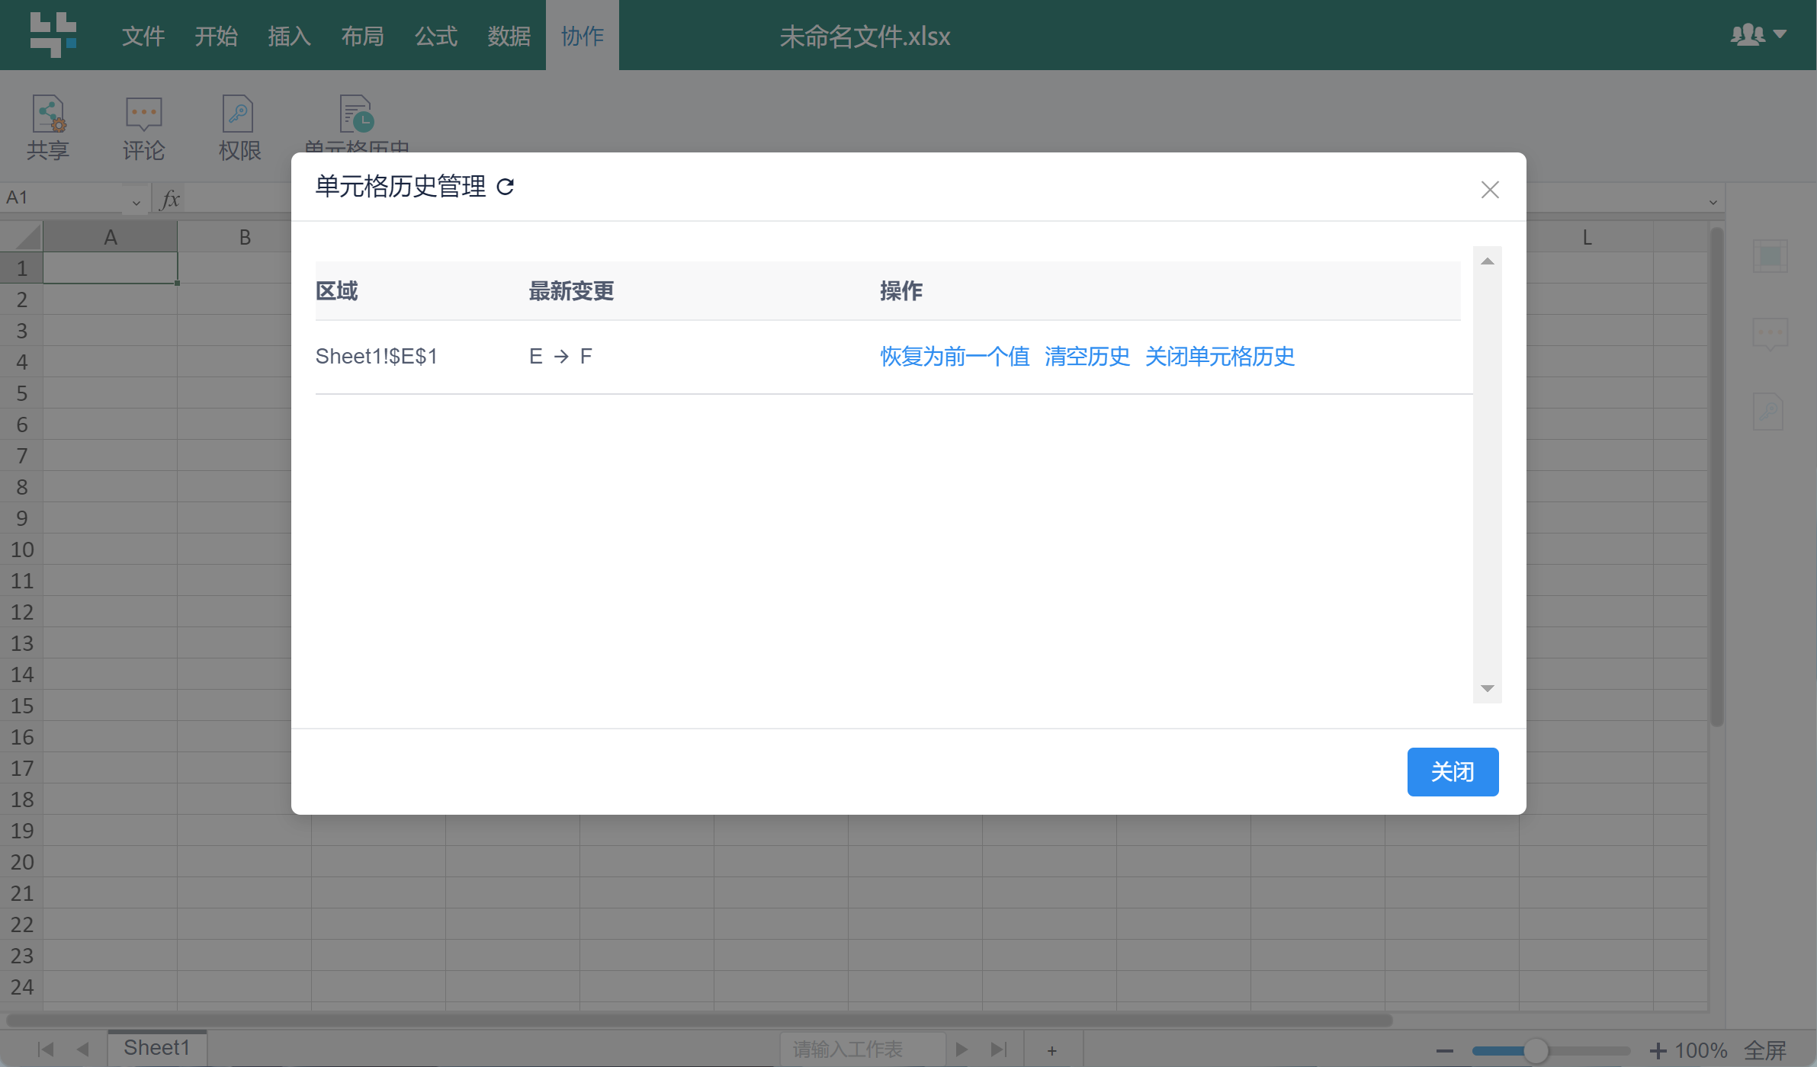Click the 最新变更 column header
The width and height of the screenshot is (1817, 1067).
tap(571, 290)
